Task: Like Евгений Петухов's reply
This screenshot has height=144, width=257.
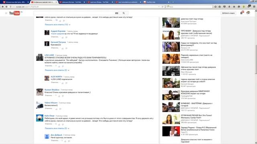Action: pos(63,48)
